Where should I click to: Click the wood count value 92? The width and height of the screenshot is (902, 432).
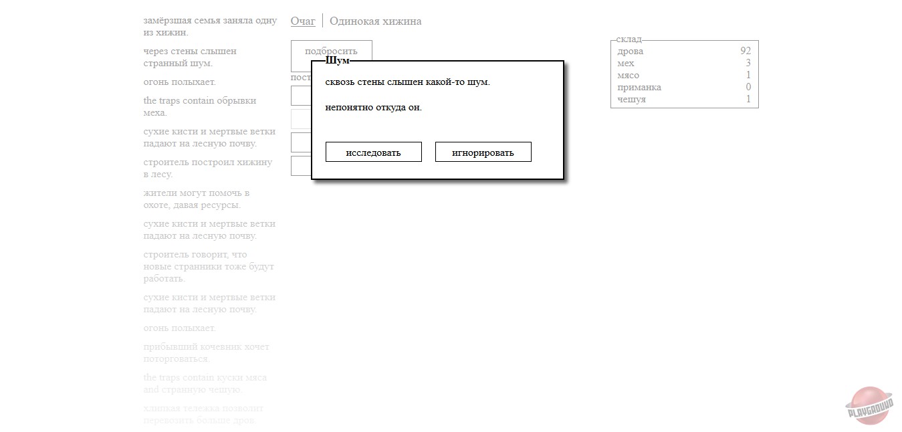coord(745,51)
